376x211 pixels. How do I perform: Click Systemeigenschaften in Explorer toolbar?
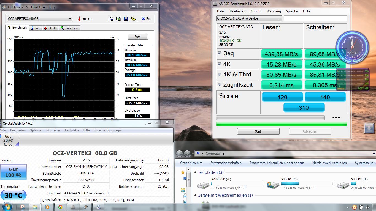tap(226, 163)
